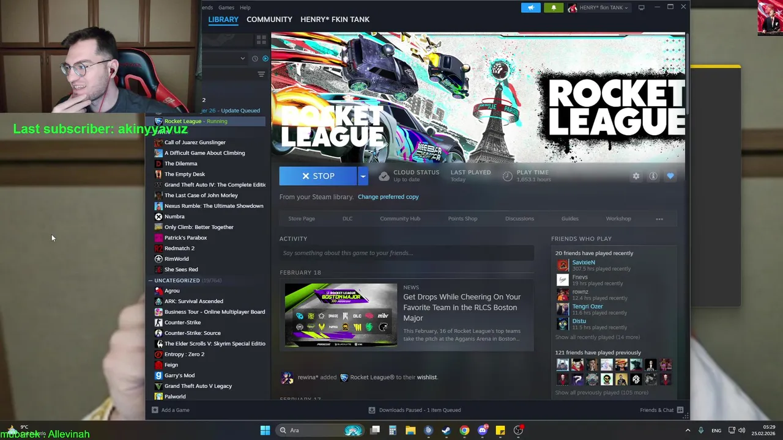Open the green notifications bell
This screenshot has width=783, height=440.
pyautogui.click(x=554, y=7)
